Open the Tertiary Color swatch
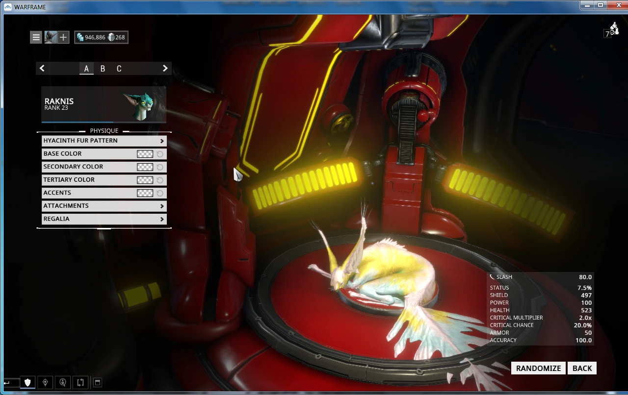Image resolution: width=628 pixels, height=395 pixels. pyautogui.click(x=145, y=180)
